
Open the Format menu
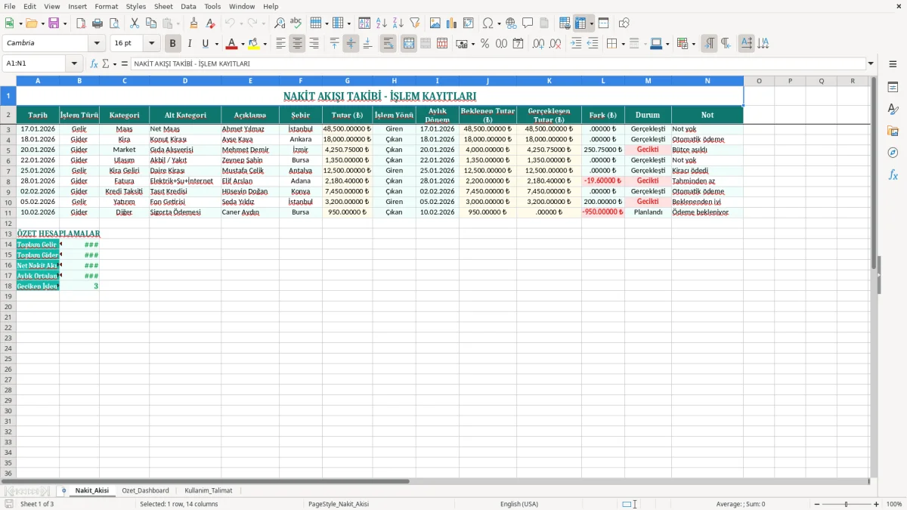[x=106, y=6]
